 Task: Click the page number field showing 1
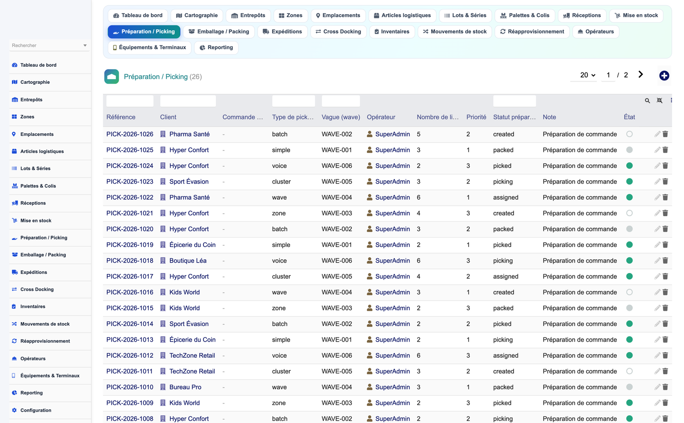pos(608,75)
